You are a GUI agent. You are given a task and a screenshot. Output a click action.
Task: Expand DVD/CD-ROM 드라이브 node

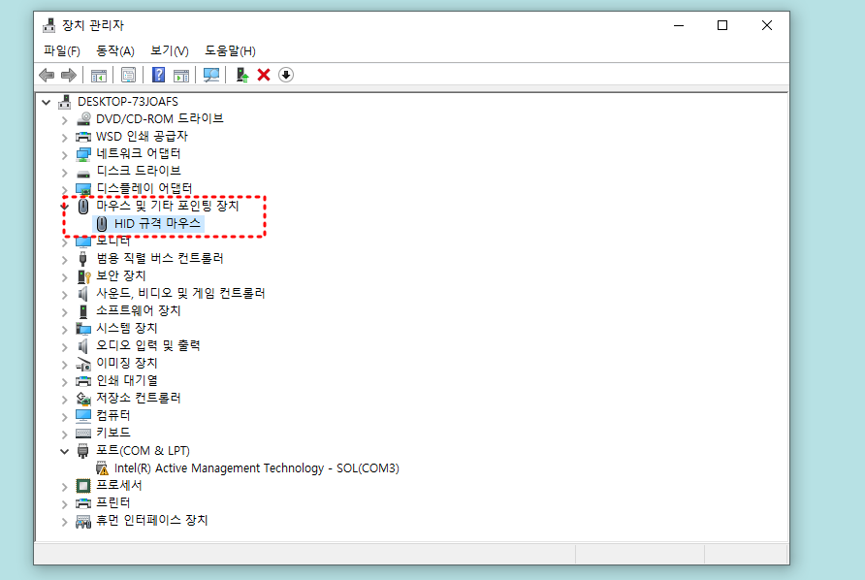tap(65, 119)
